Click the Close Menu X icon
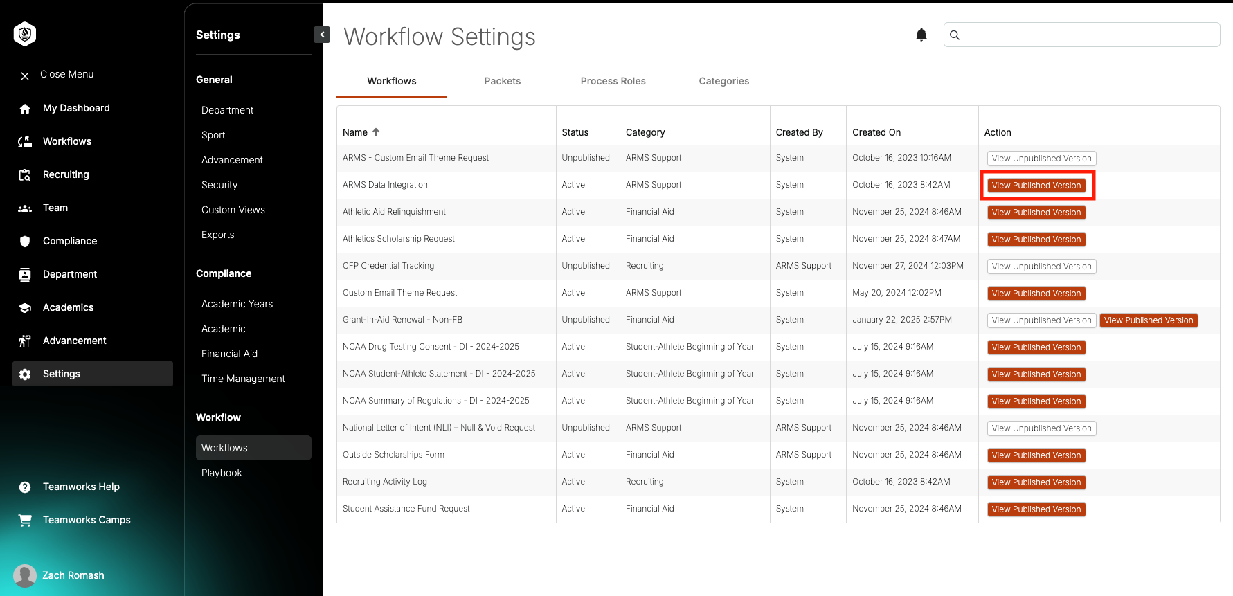1233x596 pixels. [x=25, y=75]
